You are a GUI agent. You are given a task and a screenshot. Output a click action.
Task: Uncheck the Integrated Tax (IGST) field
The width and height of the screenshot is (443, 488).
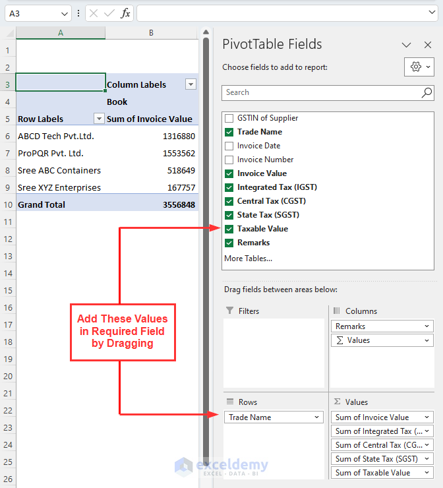tap(229, 187)
